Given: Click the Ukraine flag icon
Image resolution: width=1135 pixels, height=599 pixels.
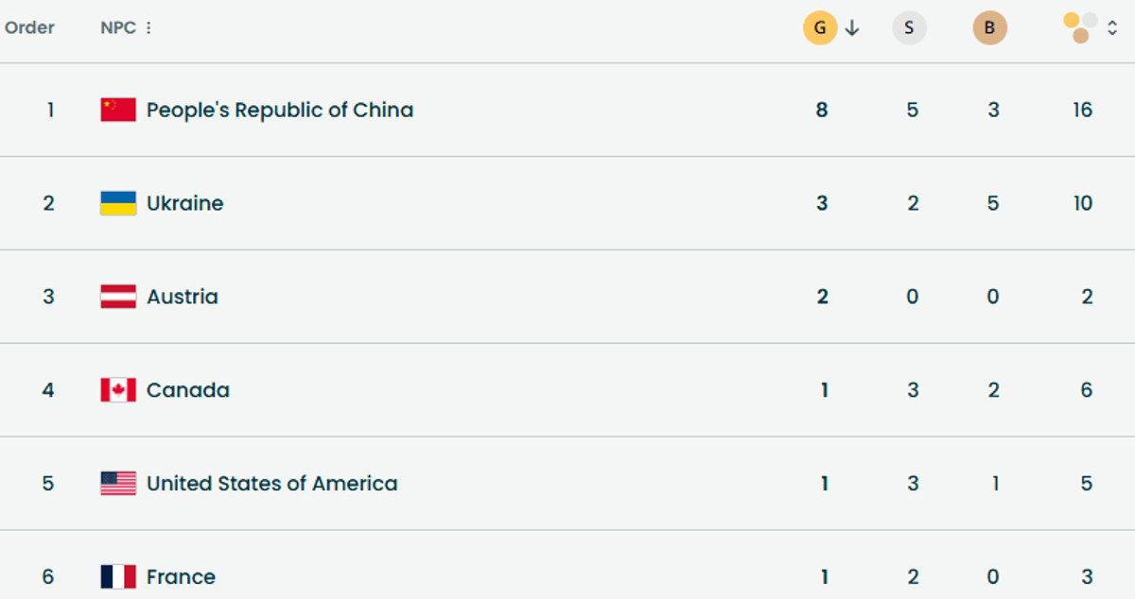Looking at the screenshot, I should (x=118, y=203).
